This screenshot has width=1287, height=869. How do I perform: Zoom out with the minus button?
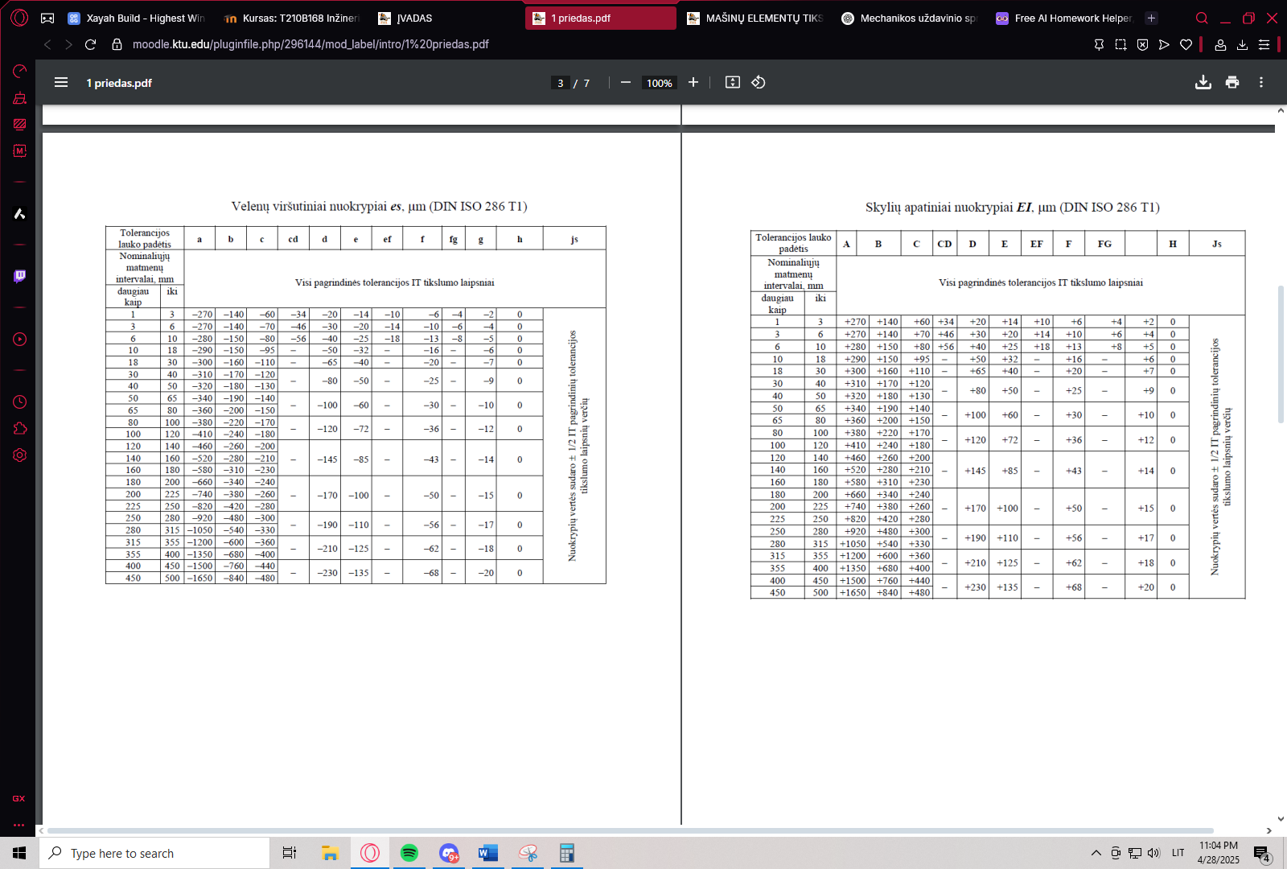(x=625, y=82)
